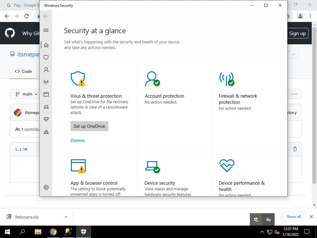The height and width of the screenshot is (238, 317).
Task: Click the Virus & threat protection shield tile icon
Action: [78, 79]
